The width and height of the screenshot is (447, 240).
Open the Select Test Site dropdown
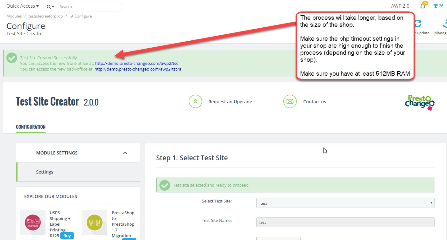point(345,203)
